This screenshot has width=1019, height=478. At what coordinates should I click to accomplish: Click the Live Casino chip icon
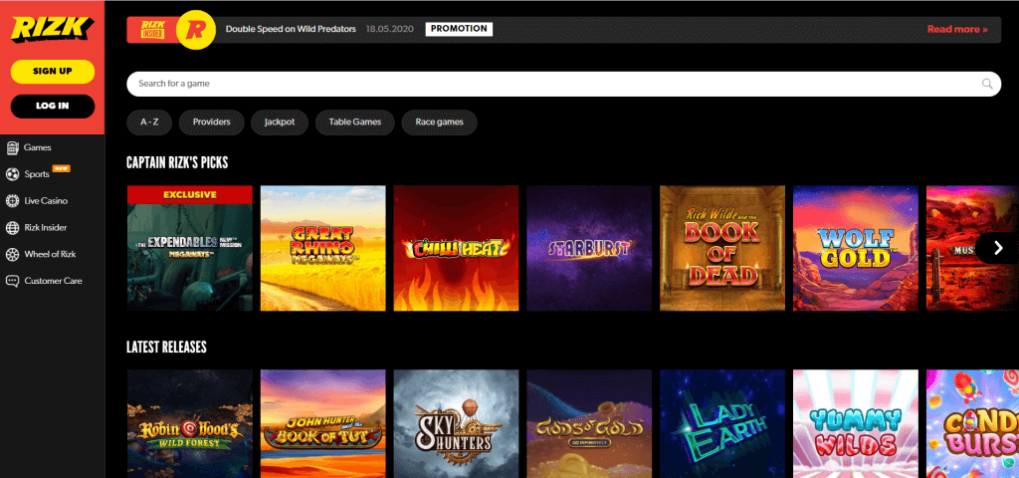pos(12,201)
